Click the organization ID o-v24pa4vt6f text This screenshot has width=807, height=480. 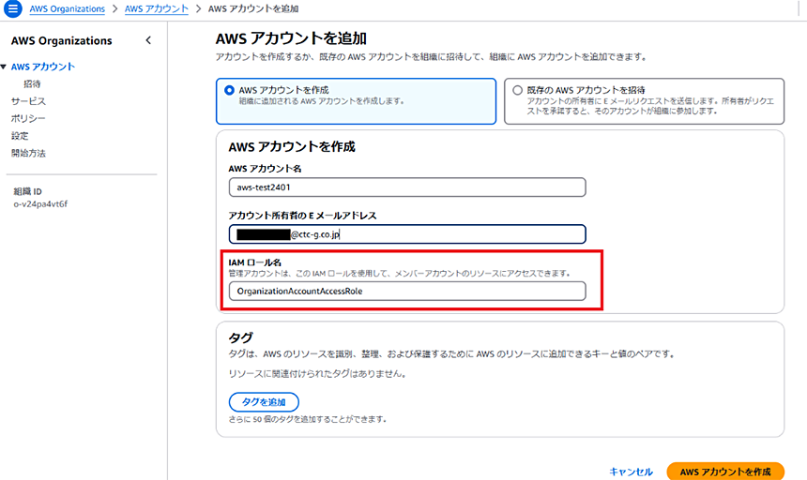[x=40, y=204]
